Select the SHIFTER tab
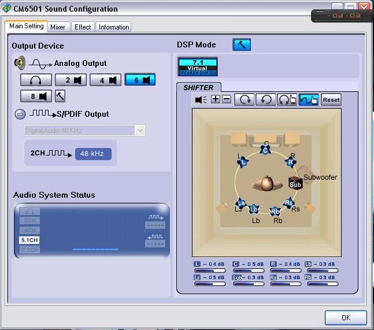The width and height of the screenshot is (374, 330). pos(198,87)
